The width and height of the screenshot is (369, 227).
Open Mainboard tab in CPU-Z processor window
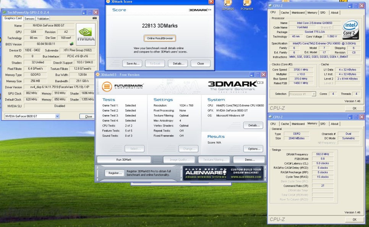coord(298,13)
